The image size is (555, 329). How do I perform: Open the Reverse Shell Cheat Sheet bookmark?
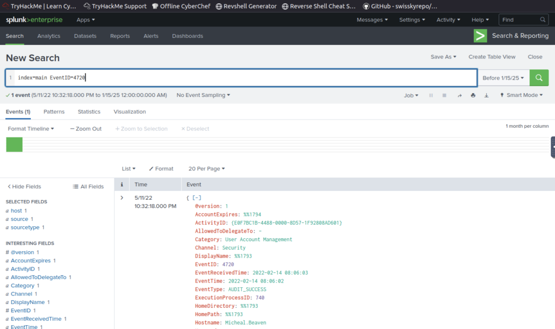[x=319, y=6]
